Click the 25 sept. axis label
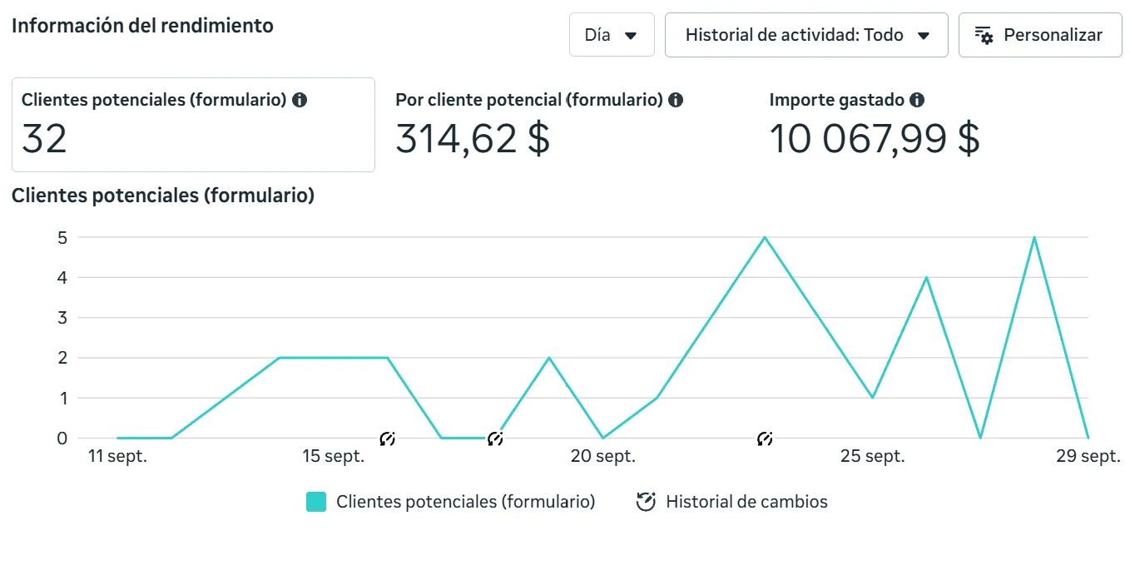 (x=873, y=456)
